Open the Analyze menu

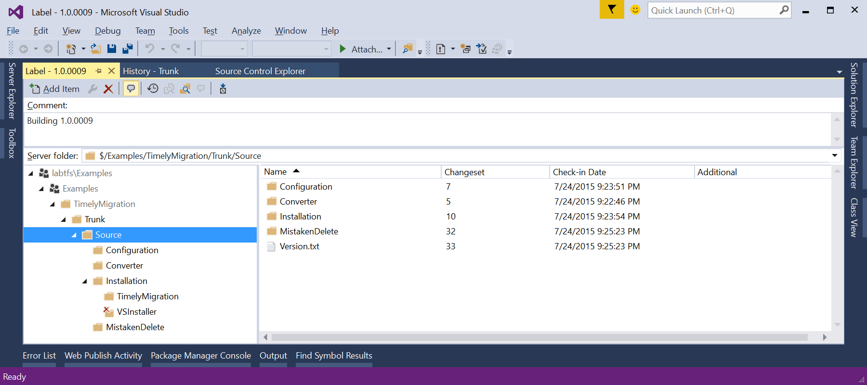246,31
